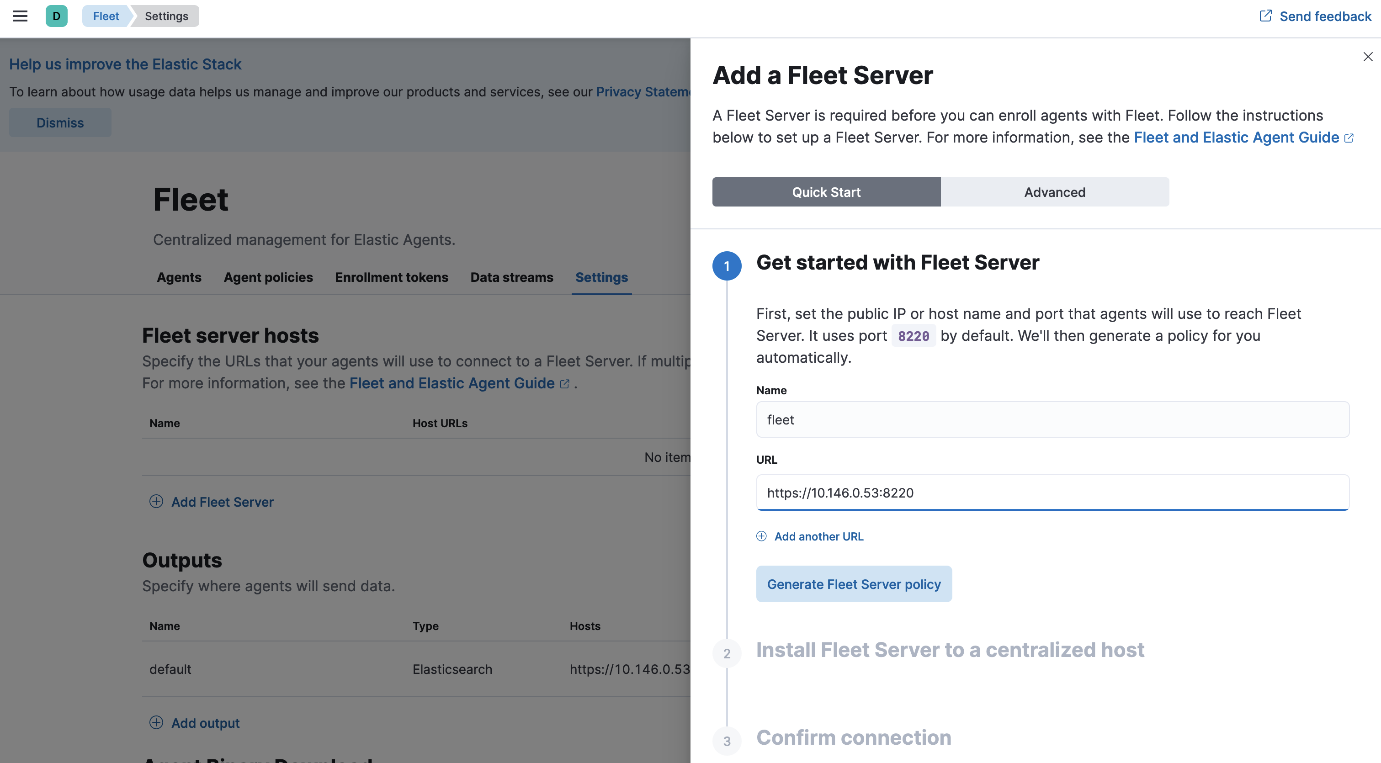Click the D space avatar icon
Viewport: 1381px width, 763px height.
[x=56, y=16]
